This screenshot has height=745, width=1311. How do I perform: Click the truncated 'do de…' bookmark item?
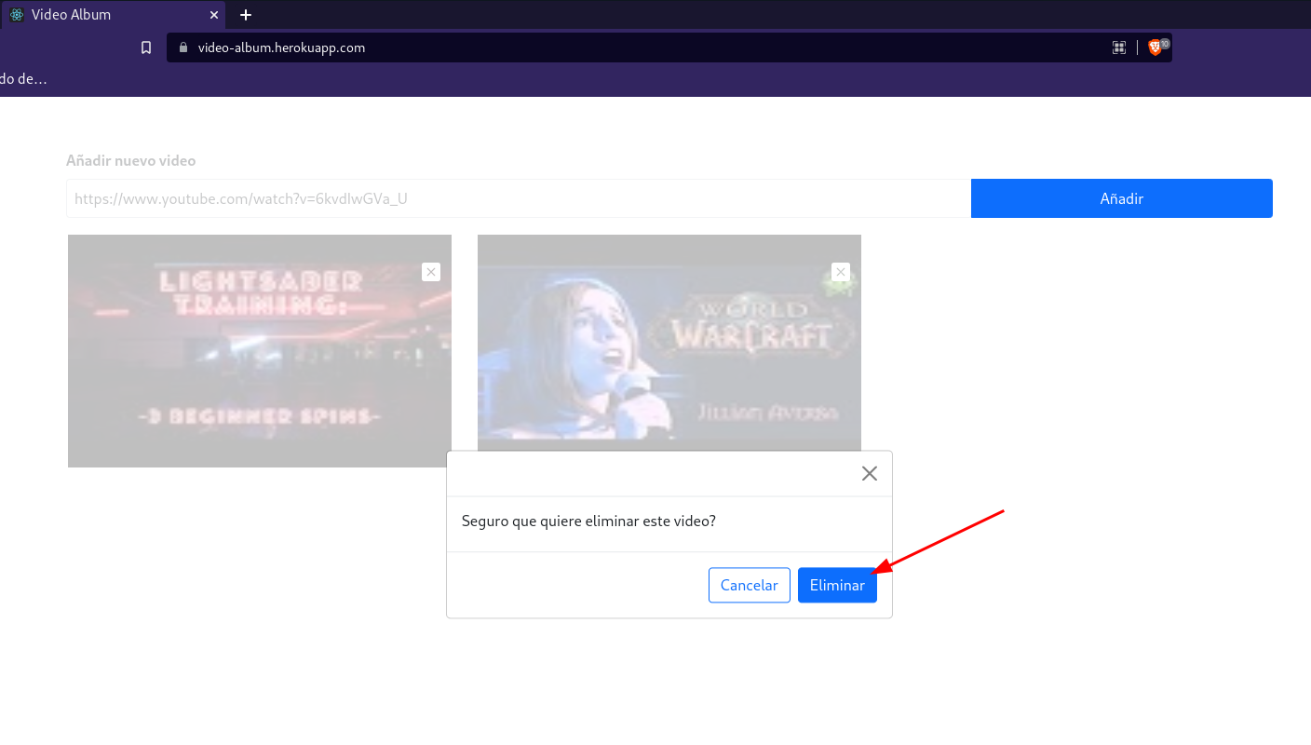(x=25, y=78)
